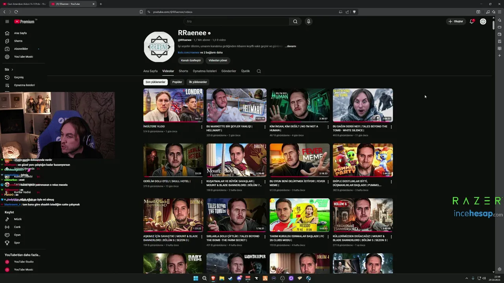
Task: Switch to the channel Shorts tab
Action: point(183,71)
